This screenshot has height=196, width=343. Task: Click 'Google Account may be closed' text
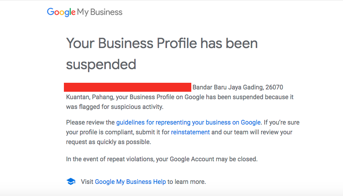pos(214,159)
